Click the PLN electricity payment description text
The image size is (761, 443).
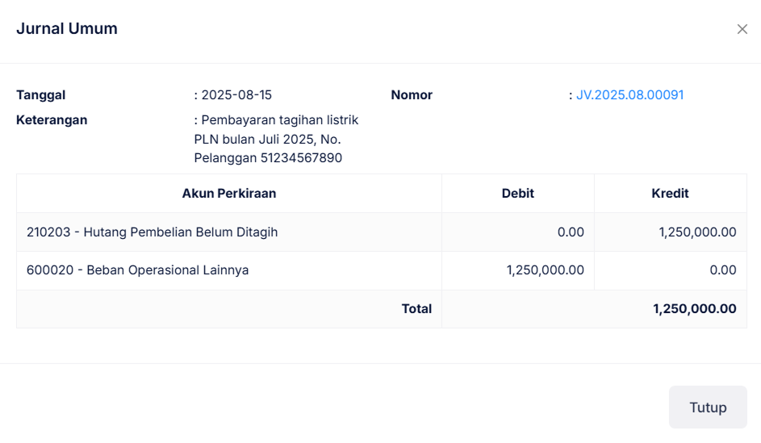(276, 139)
